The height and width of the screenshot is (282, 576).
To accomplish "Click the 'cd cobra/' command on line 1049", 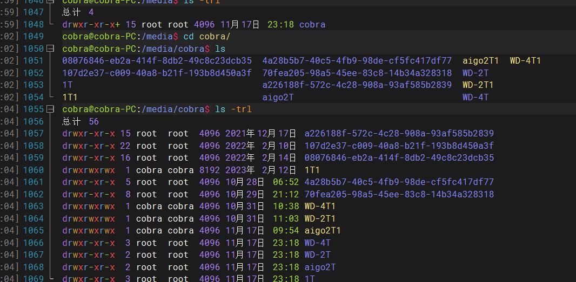I will click(207, 37).
